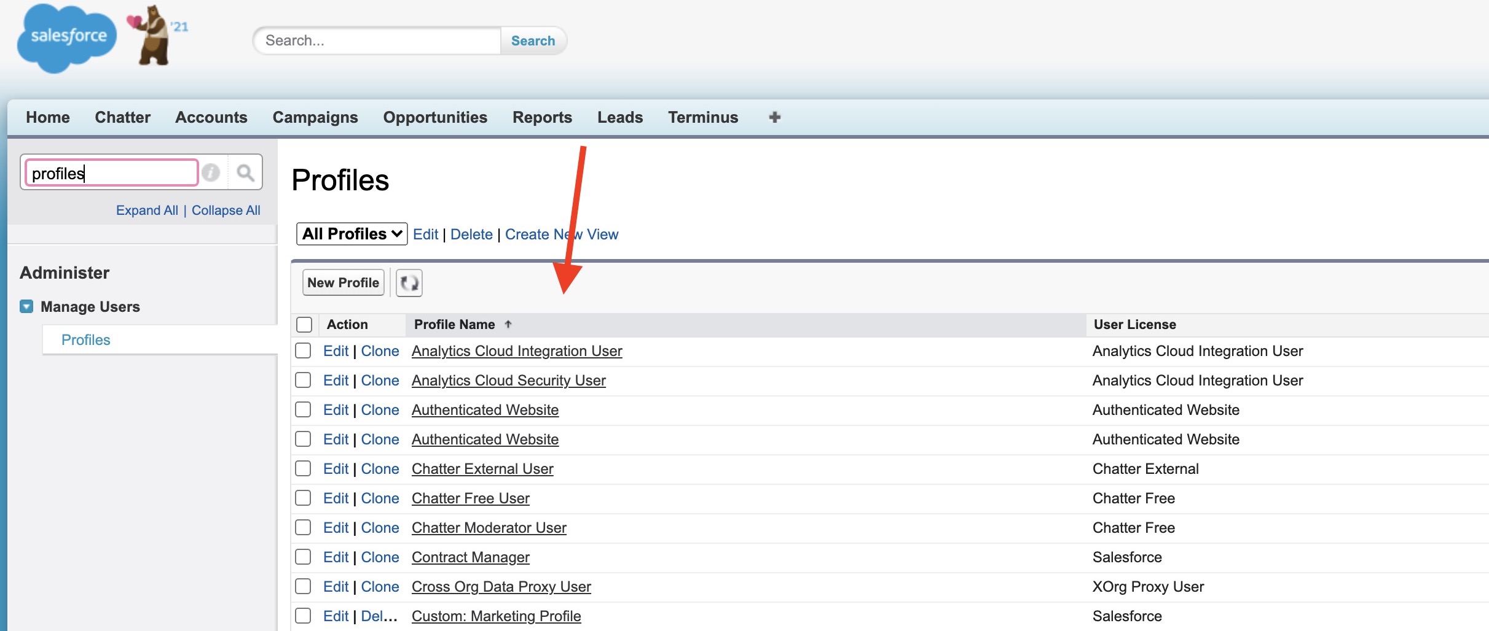Click Edit for Chatter Free User row
This screenshot has height=631, width=1489.
pyautogui.click(x=336, y=498)
